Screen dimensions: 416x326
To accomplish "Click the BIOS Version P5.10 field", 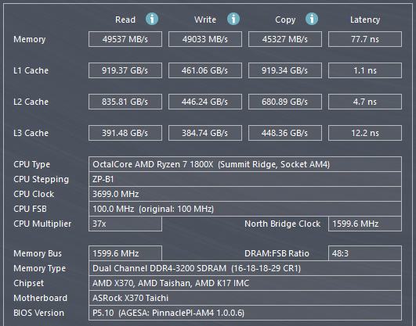I will point(245,313).
